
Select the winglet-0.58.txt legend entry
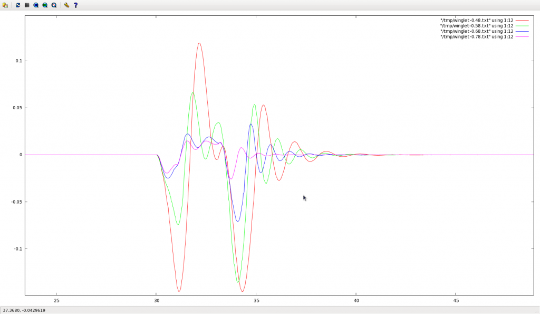coord(476,26)
